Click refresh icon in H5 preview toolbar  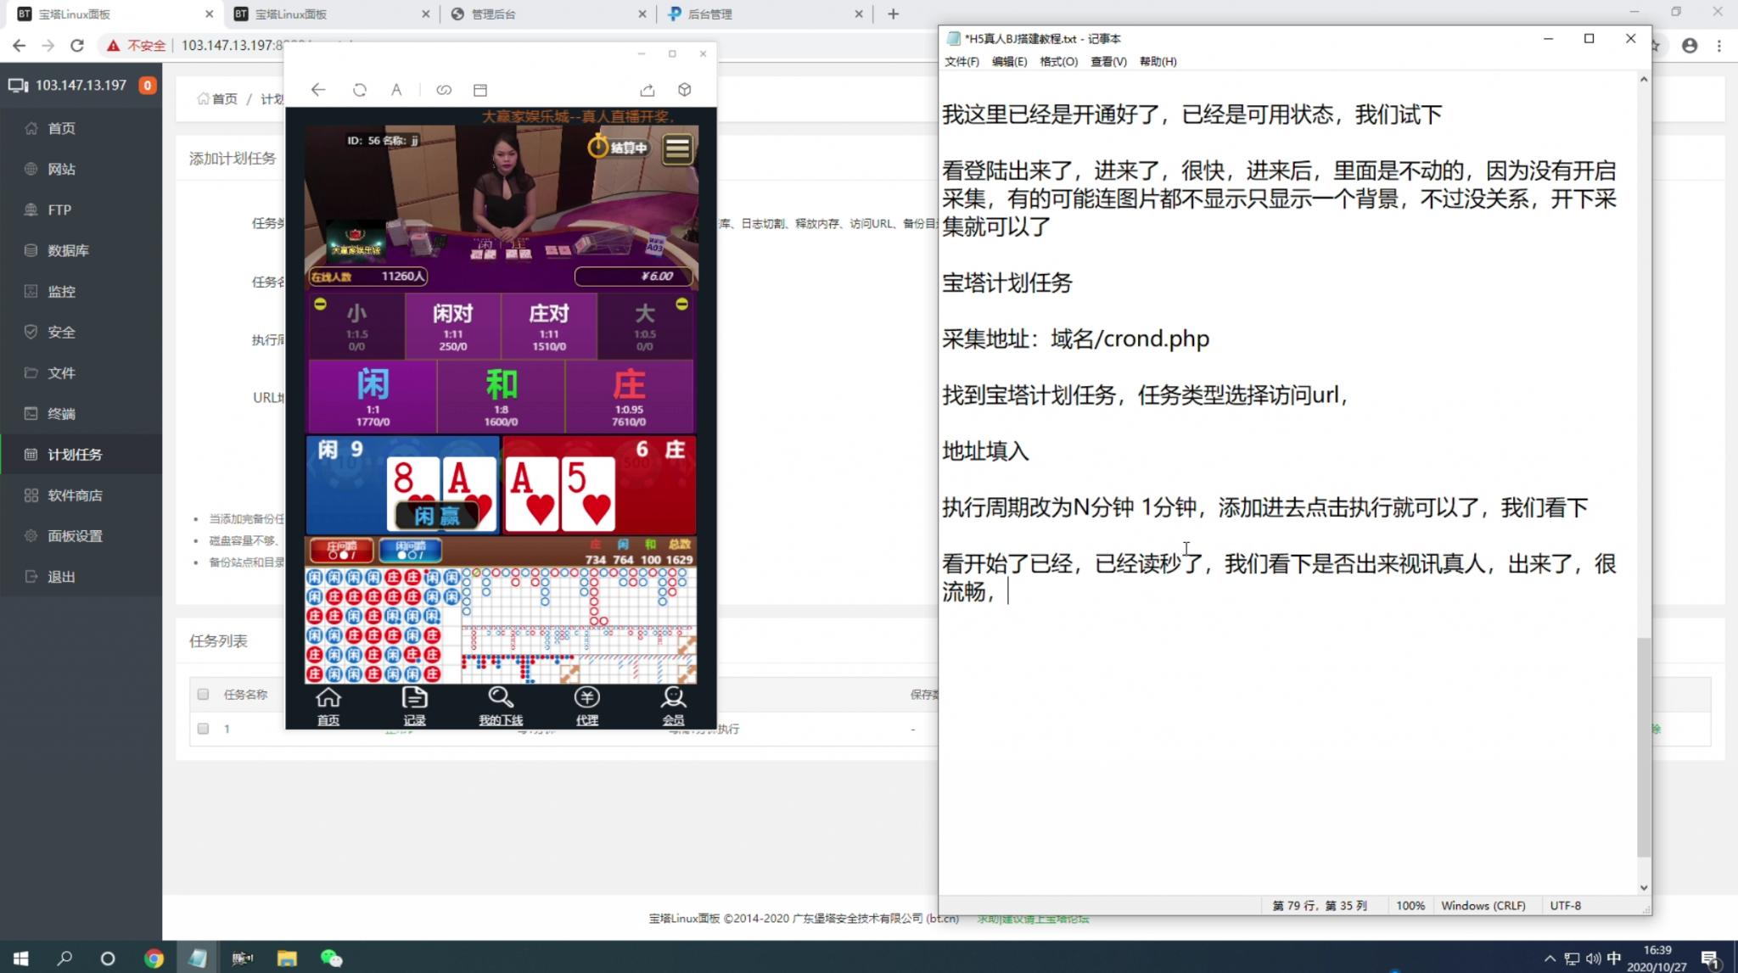coord(360,90)
